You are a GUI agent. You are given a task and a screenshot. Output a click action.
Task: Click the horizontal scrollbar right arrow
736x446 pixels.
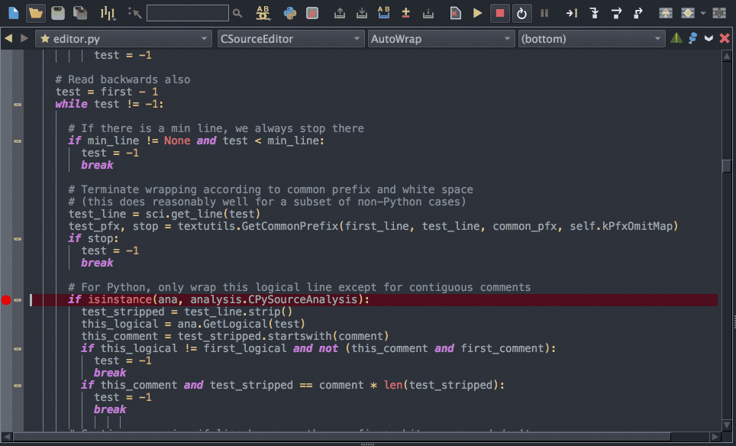tap(715, 437)
